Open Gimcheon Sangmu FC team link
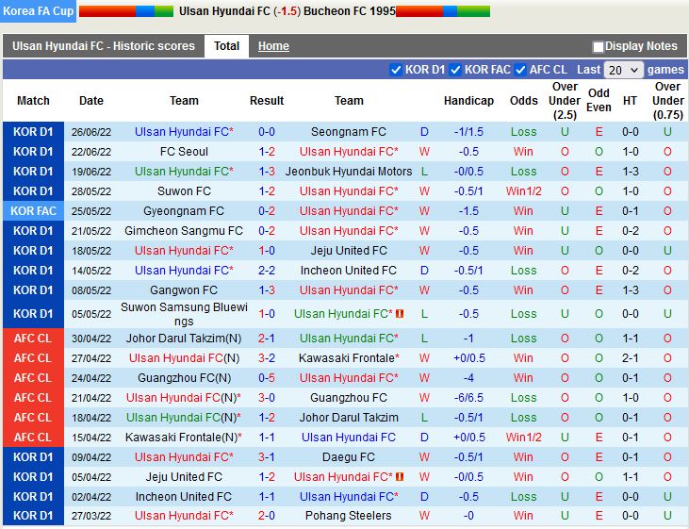The image size is (689, 529). point(184,231)
